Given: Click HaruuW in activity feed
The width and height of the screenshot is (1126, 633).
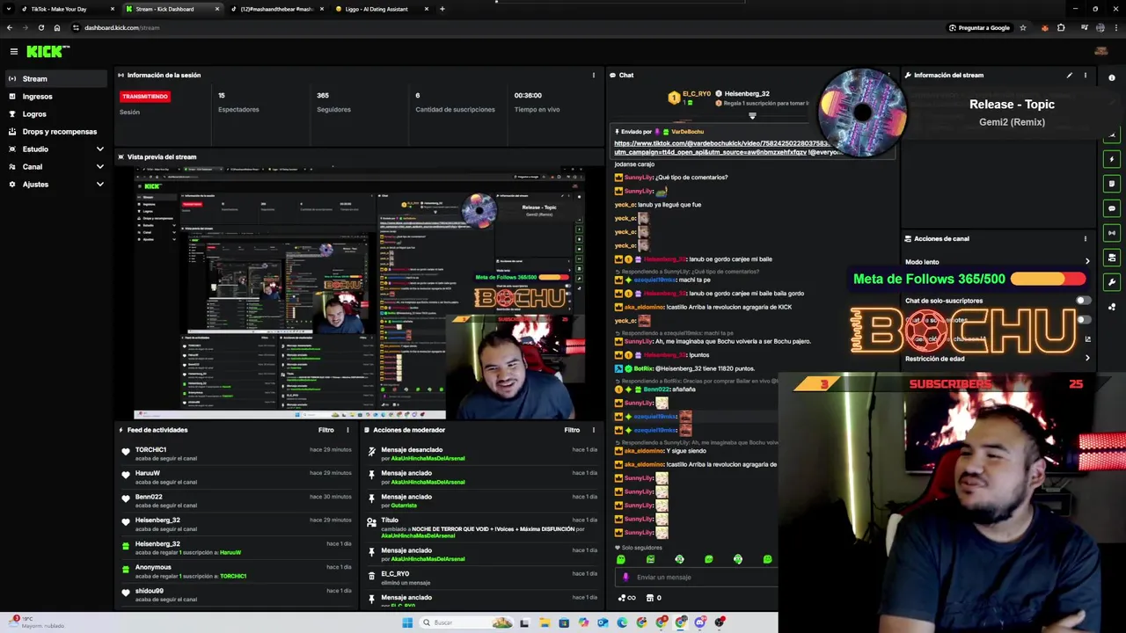Looking at the screenshot, I should click(x=148, y=473).
